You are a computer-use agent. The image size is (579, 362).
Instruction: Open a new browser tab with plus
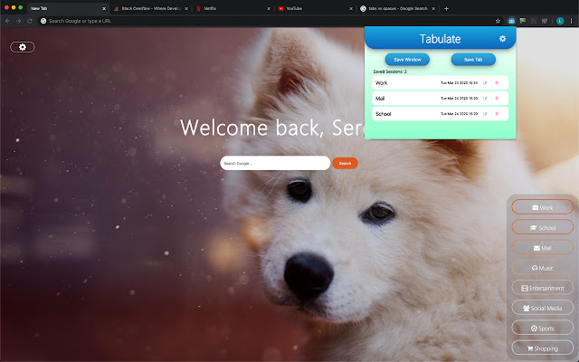click(446, 8)
